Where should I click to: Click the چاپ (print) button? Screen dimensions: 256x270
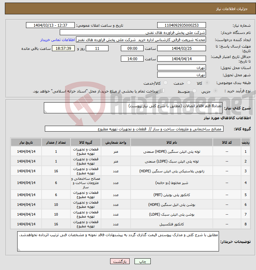pos(142,262)
